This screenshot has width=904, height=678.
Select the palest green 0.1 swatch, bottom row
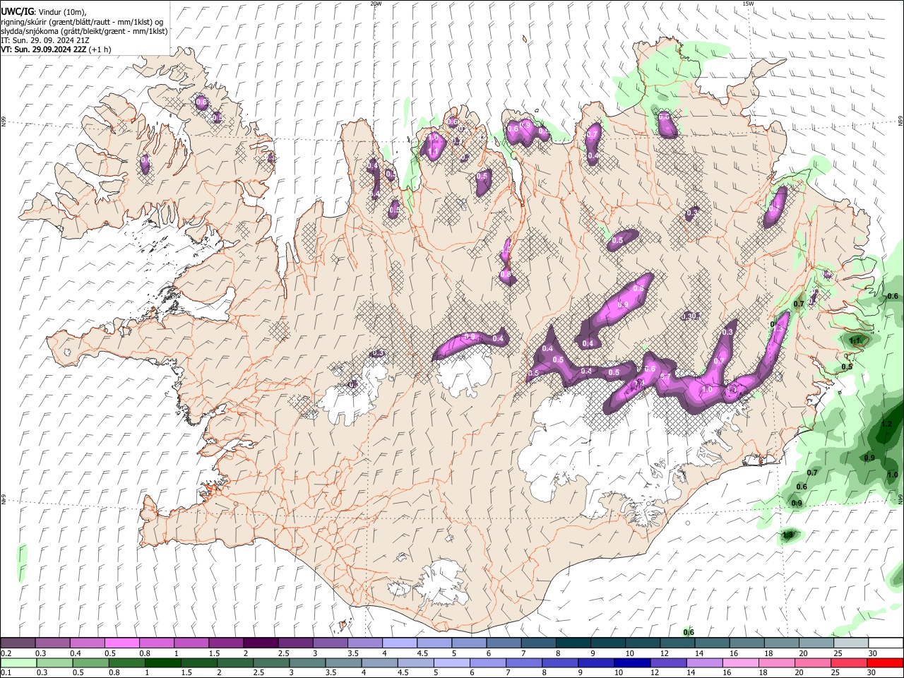[18, 663]
